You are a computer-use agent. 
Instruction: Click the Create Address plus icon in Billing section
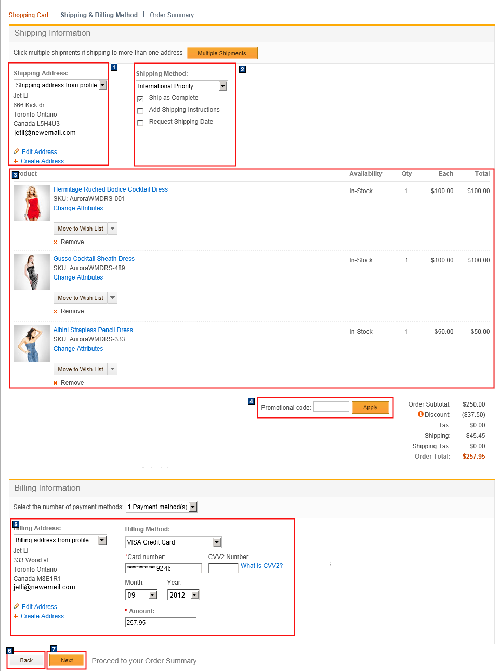[16, 616]
